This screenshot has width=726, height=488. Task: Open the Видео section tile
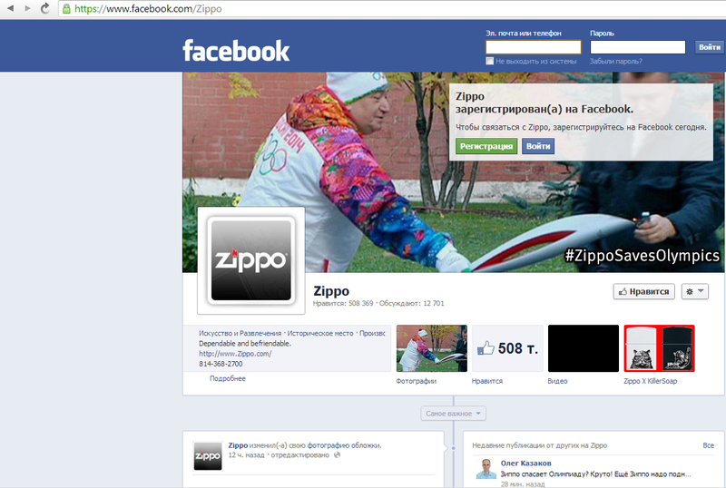coord(584,348)
